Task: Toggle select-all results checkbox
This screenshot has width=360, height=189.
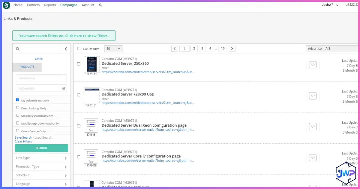Action: point(79,49)
